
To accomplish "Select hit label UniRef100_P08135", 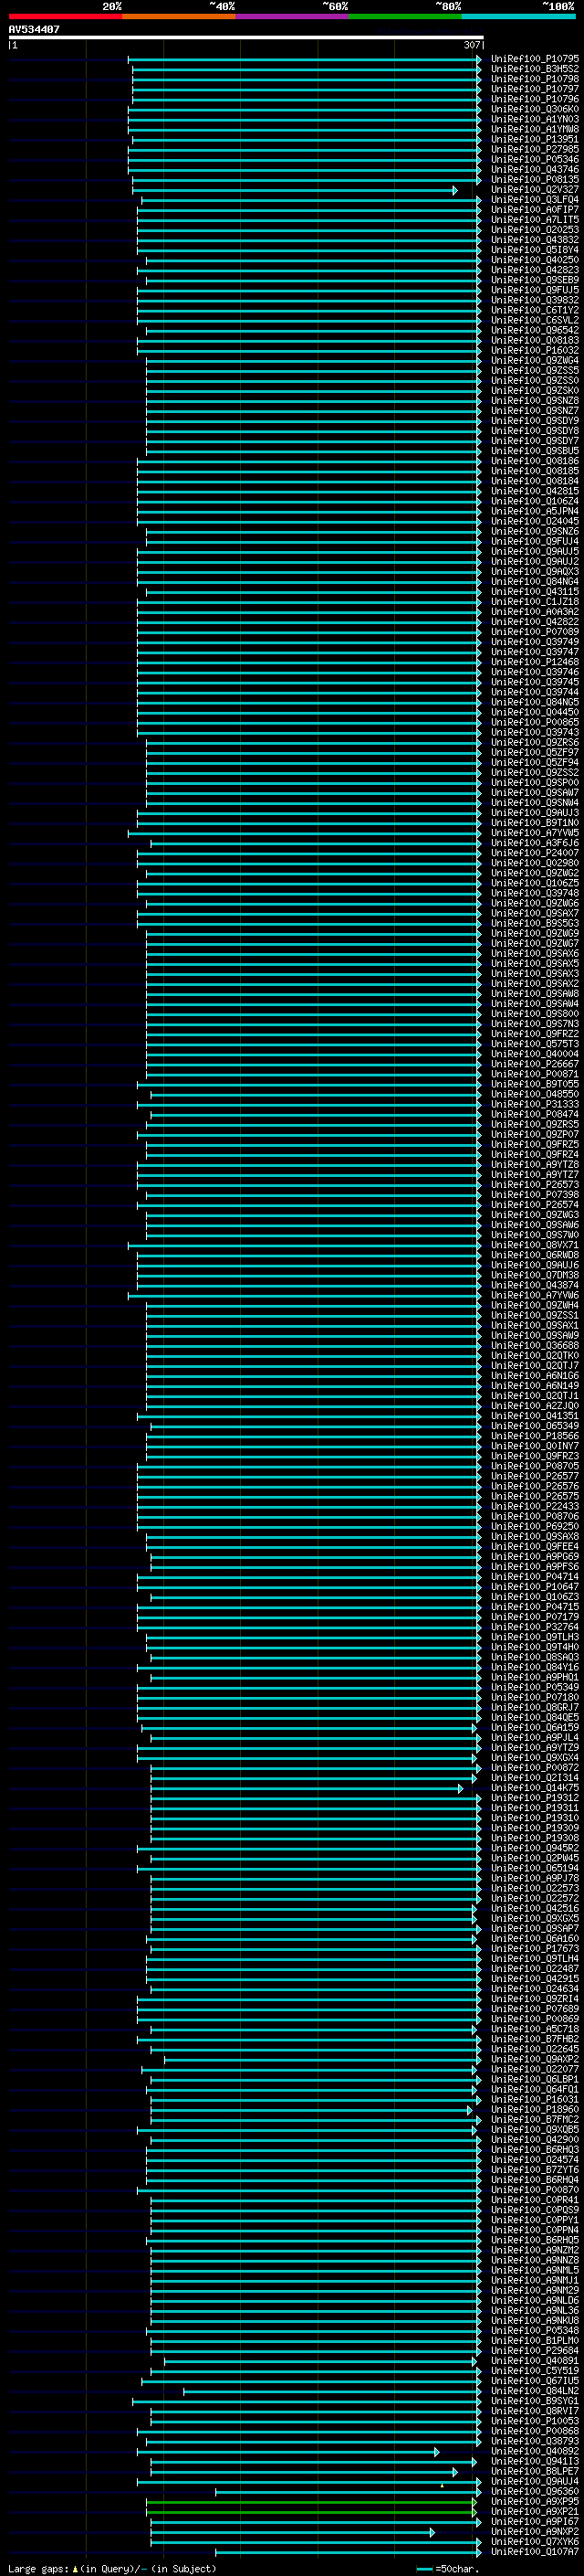I will [534, 179].
